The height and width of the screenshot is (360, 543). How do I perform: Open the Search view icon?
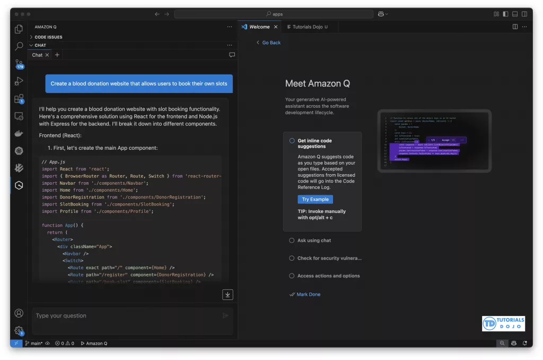pos(19,47)
